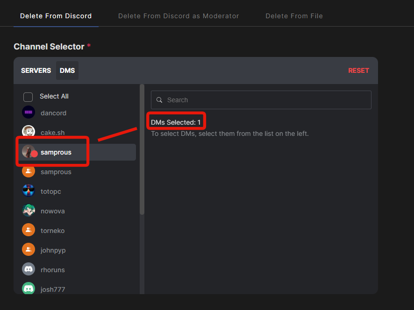Click the magnifier icon in Search box
This screenshot has height=310, width=414.
159,100
